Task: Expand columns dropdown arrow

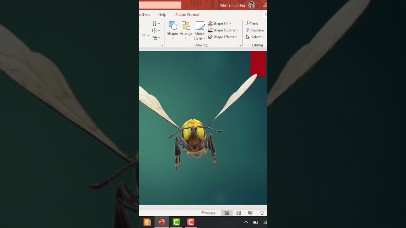Action: point(148,35)
